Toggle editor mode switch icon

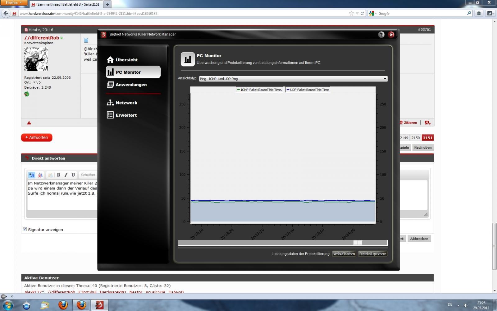coord(31,175)
